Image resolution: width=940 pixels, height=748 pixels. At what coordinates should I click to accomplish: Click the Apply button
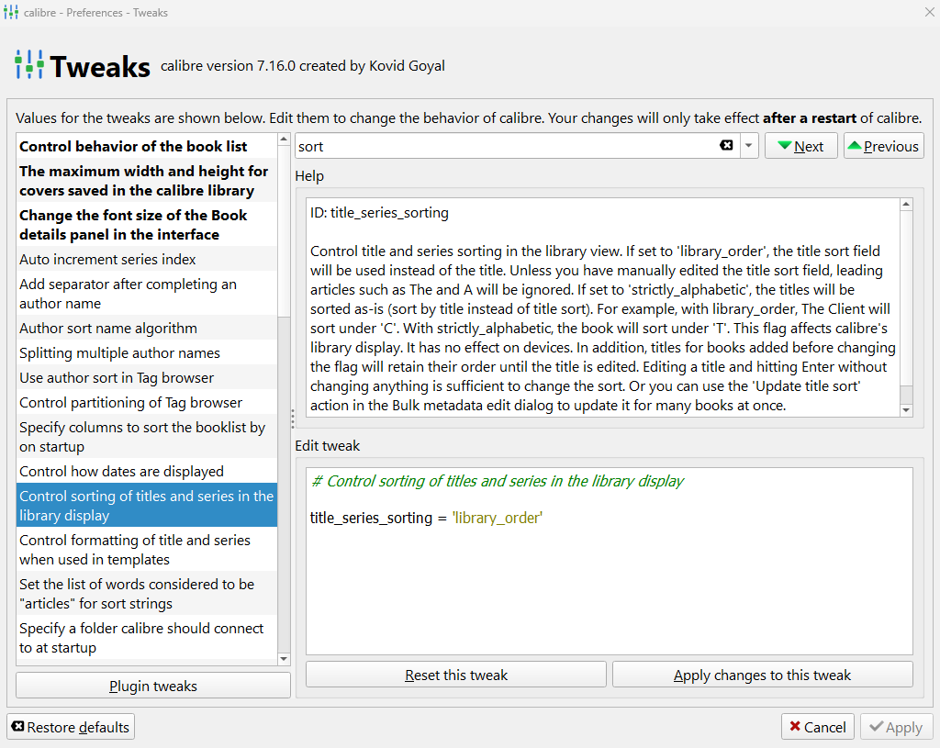(896, 727)
